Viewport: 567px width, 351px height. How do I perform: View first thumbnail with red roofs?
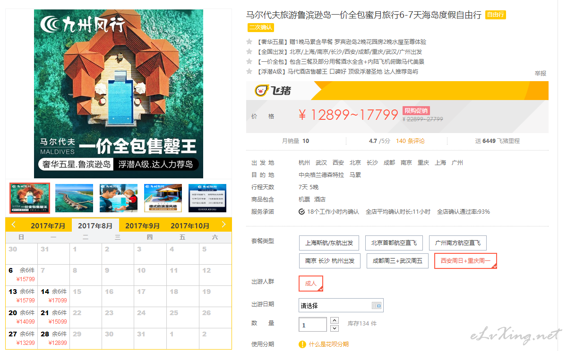30,198
